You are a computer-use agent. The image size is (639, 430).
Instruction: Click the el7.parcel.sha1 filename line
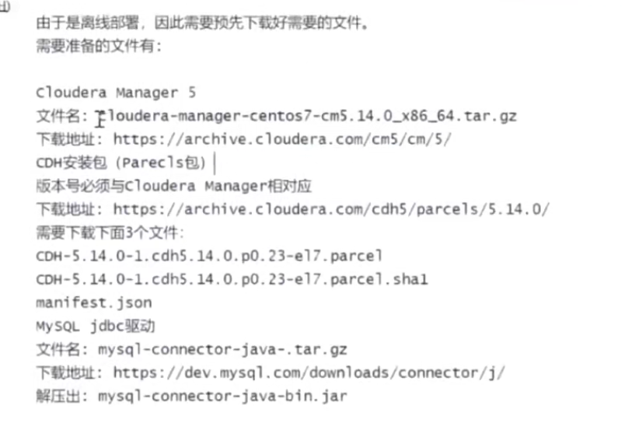pos(232,280)
